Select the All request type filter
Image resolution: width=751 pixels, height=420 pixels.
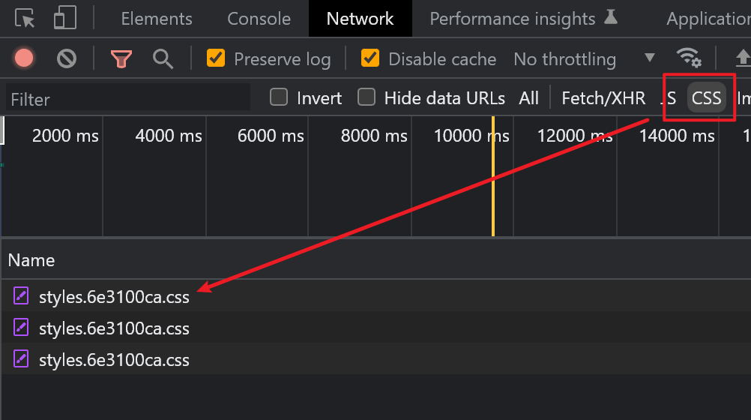[x=528, y=97]
